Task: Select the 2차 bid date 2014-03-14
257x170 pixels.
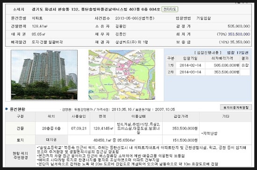Action: [190, 72]
